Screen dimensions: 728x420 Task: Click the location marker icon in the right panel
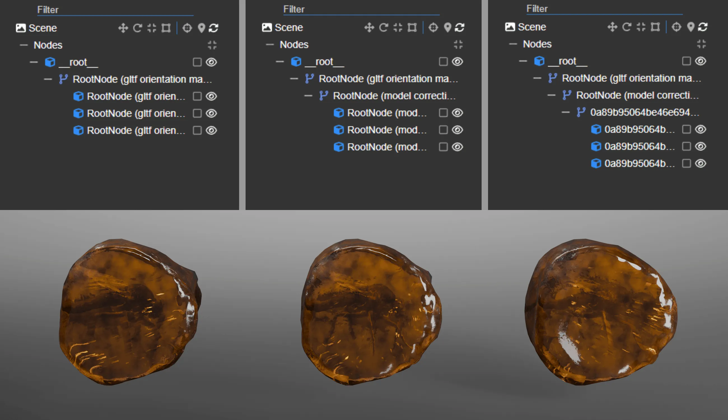[690, 27]
